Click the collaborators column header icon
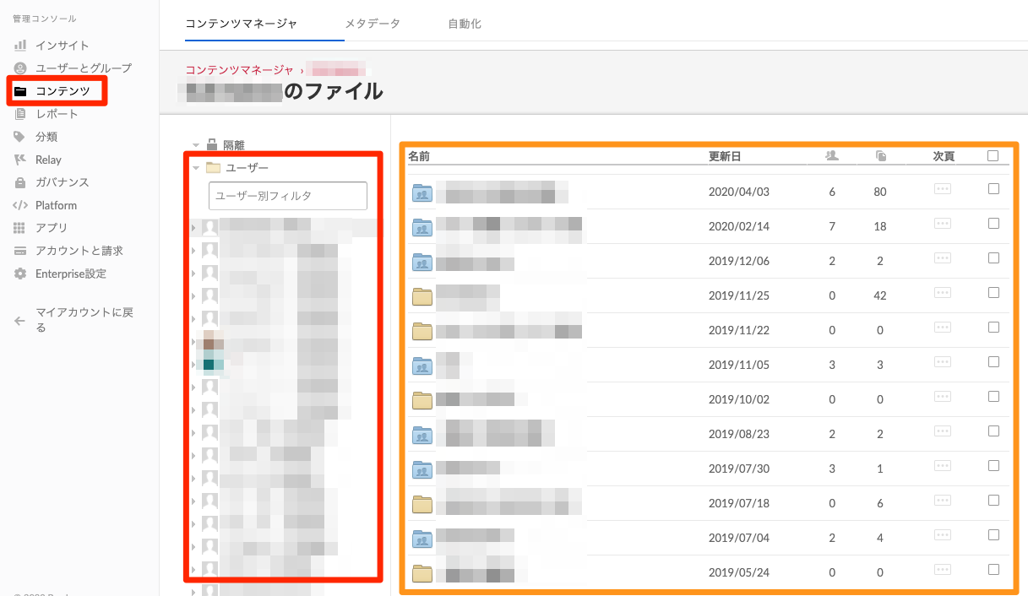Image resolution: width=1028 pixels, height=596 pixels. tap(832, 155)
